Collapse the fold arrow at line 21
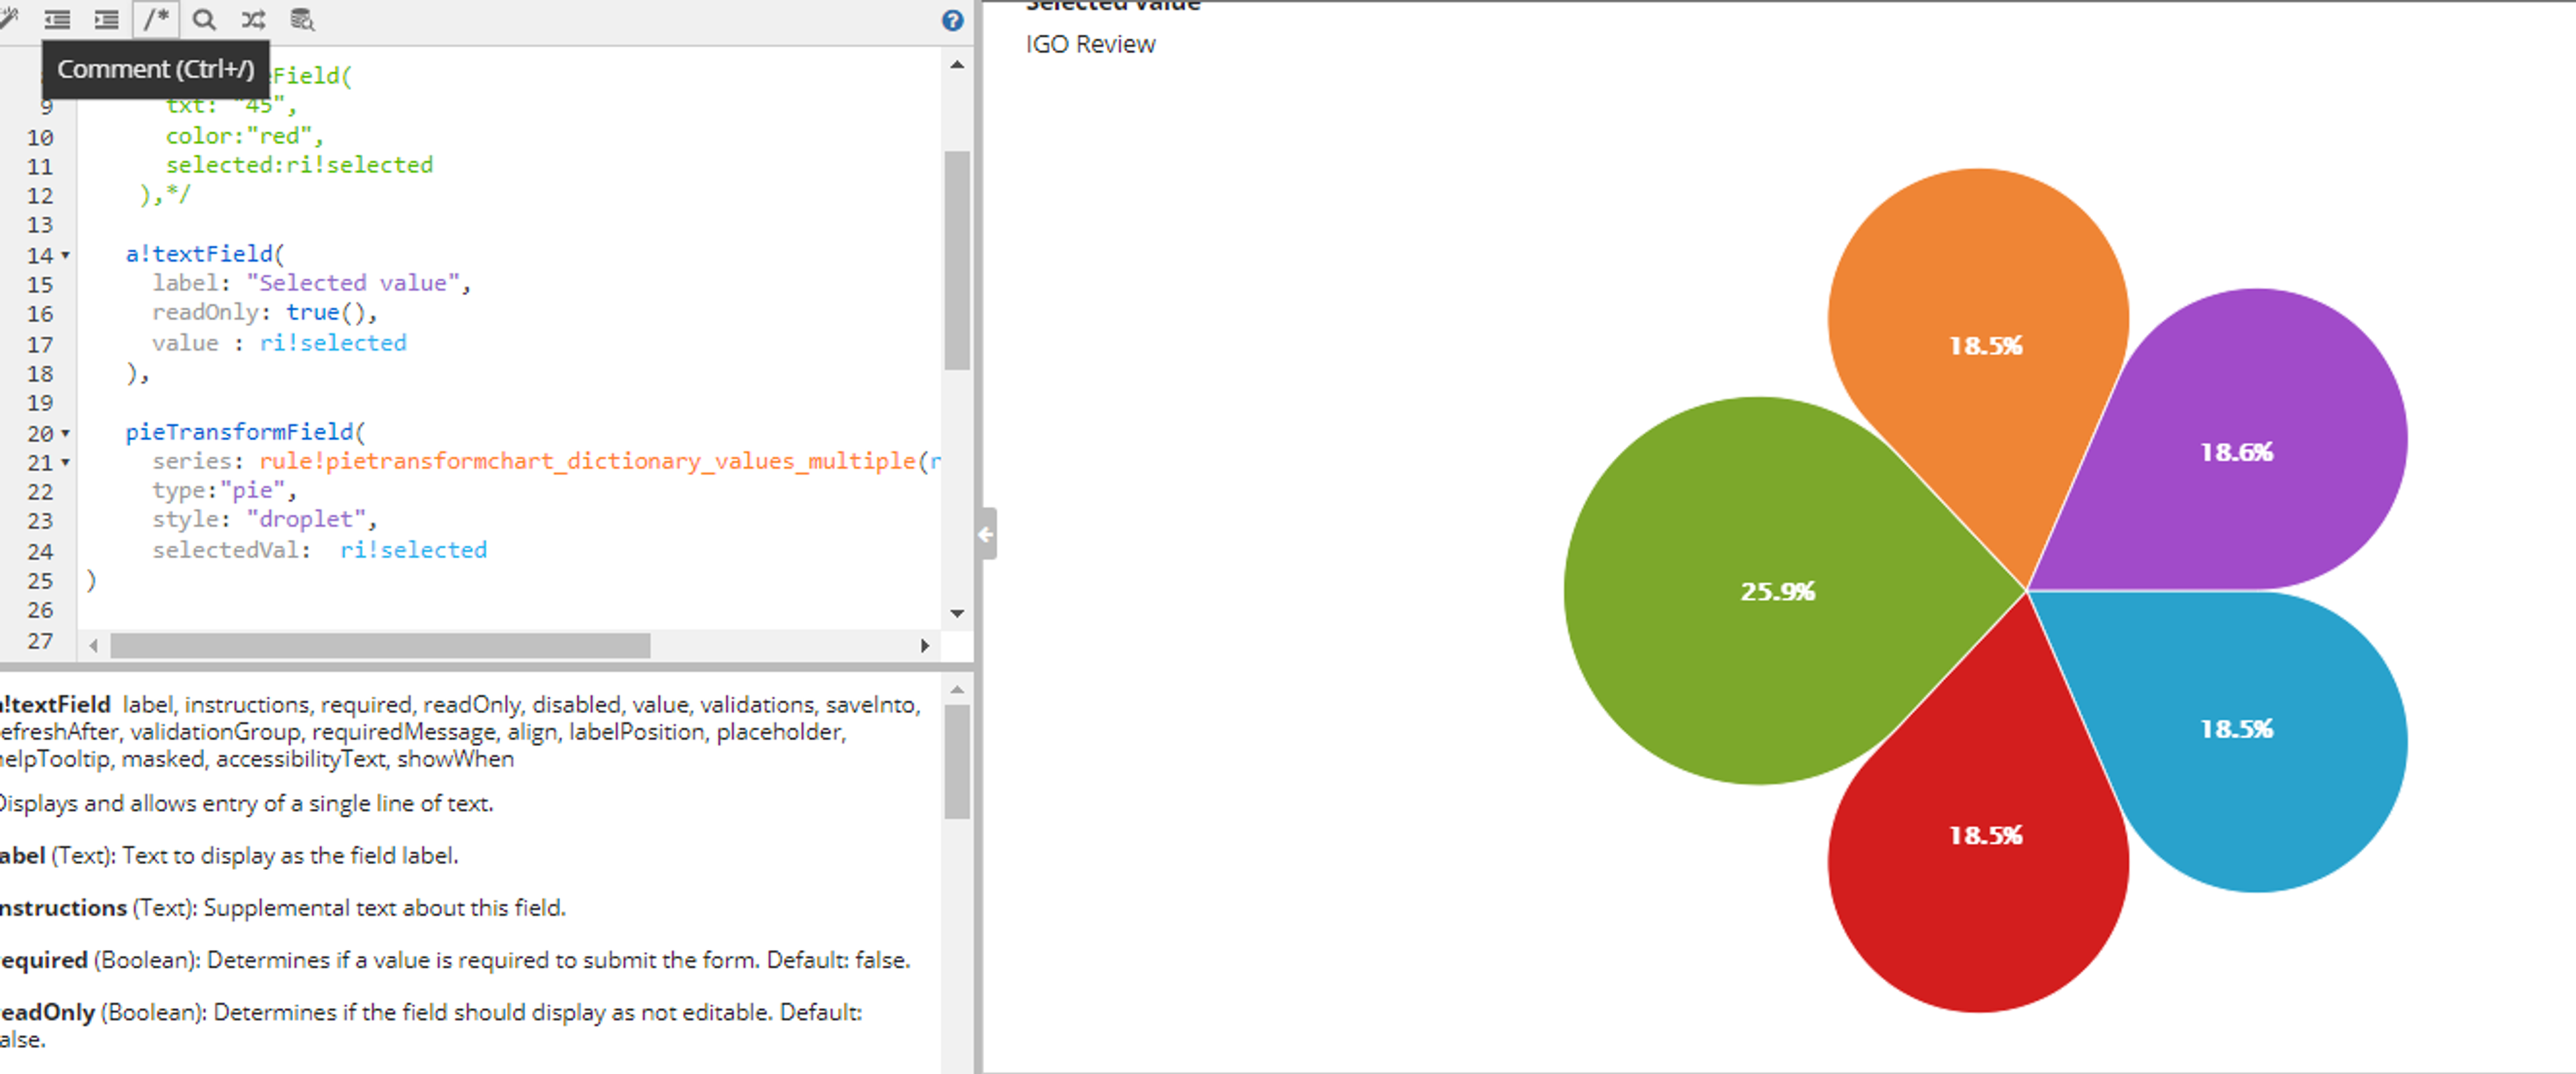Image resolution: width=2576 pixels, height=1074 pixels. click(66, 462)
